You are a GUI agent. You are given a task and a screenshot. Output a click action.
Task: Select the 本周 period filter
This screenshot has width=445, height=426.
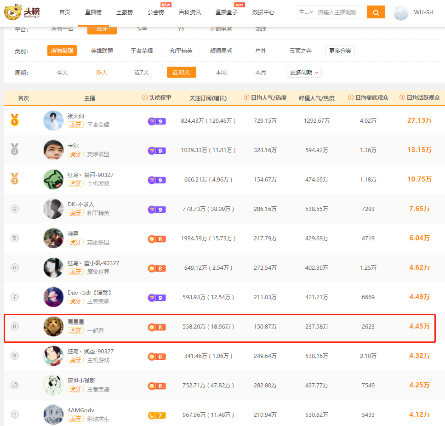coord(221,72)
